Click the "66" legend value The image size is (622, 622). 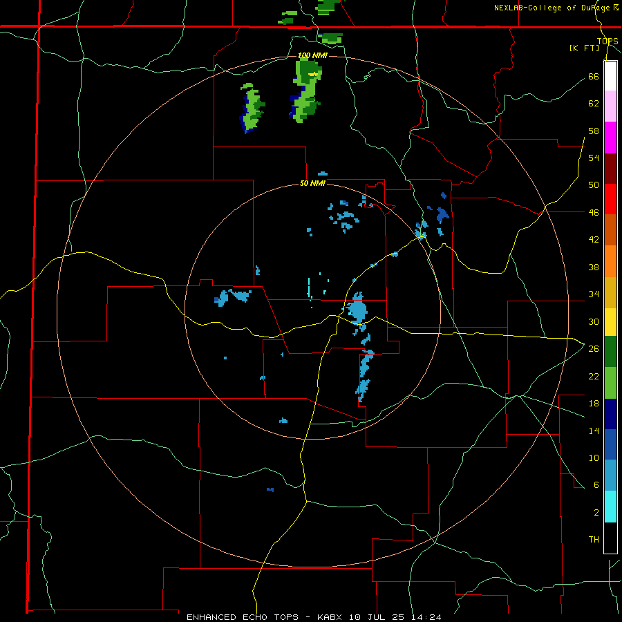click(594, 76)
